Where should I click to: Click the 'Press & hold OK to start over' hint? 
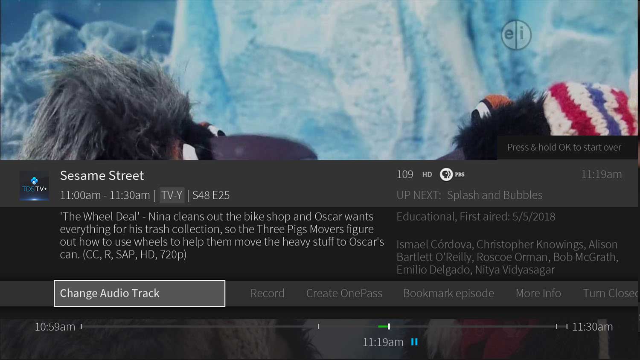[564, 147]
